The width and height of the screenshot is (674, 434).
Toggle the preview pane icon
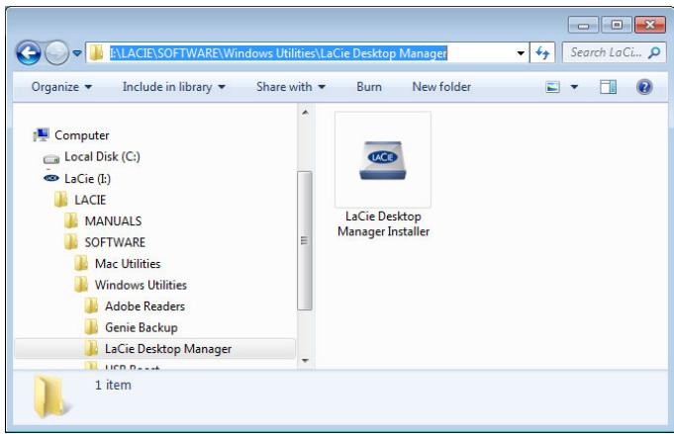pos(608,87)
